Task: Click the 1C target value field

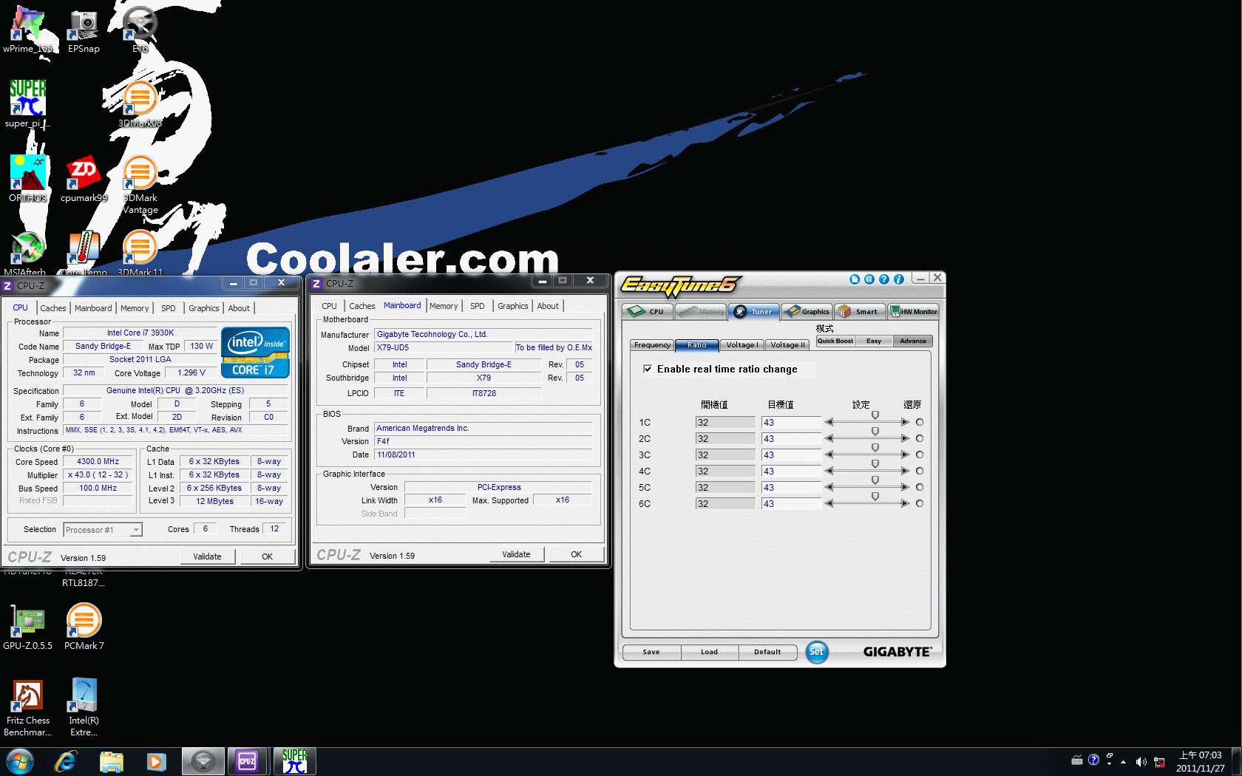Action: tap(791, 423)
